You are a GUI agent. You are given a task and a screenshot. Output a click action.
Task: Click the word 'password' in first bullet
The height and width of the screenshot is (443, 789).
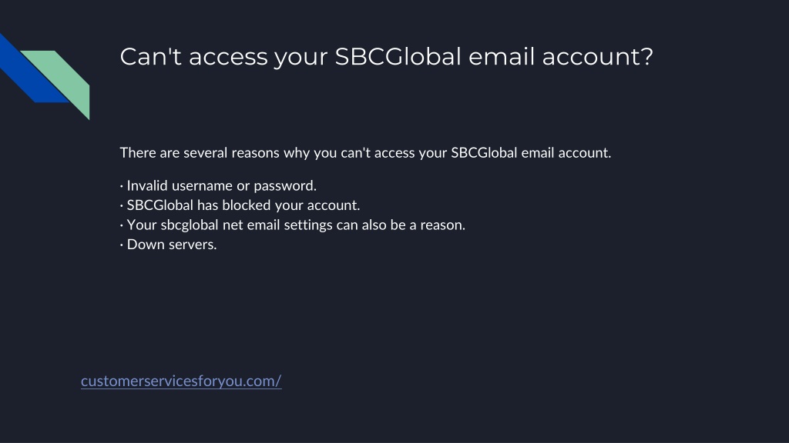pos(284,186)
